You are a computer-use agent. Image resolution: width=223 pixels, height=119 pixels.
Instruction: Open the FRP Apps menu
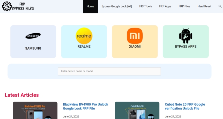pos(165,7)
